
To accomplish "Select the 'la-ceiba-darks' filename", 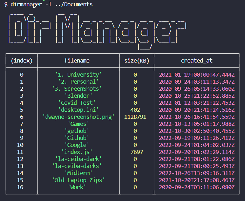I will (x=77, y=166).
